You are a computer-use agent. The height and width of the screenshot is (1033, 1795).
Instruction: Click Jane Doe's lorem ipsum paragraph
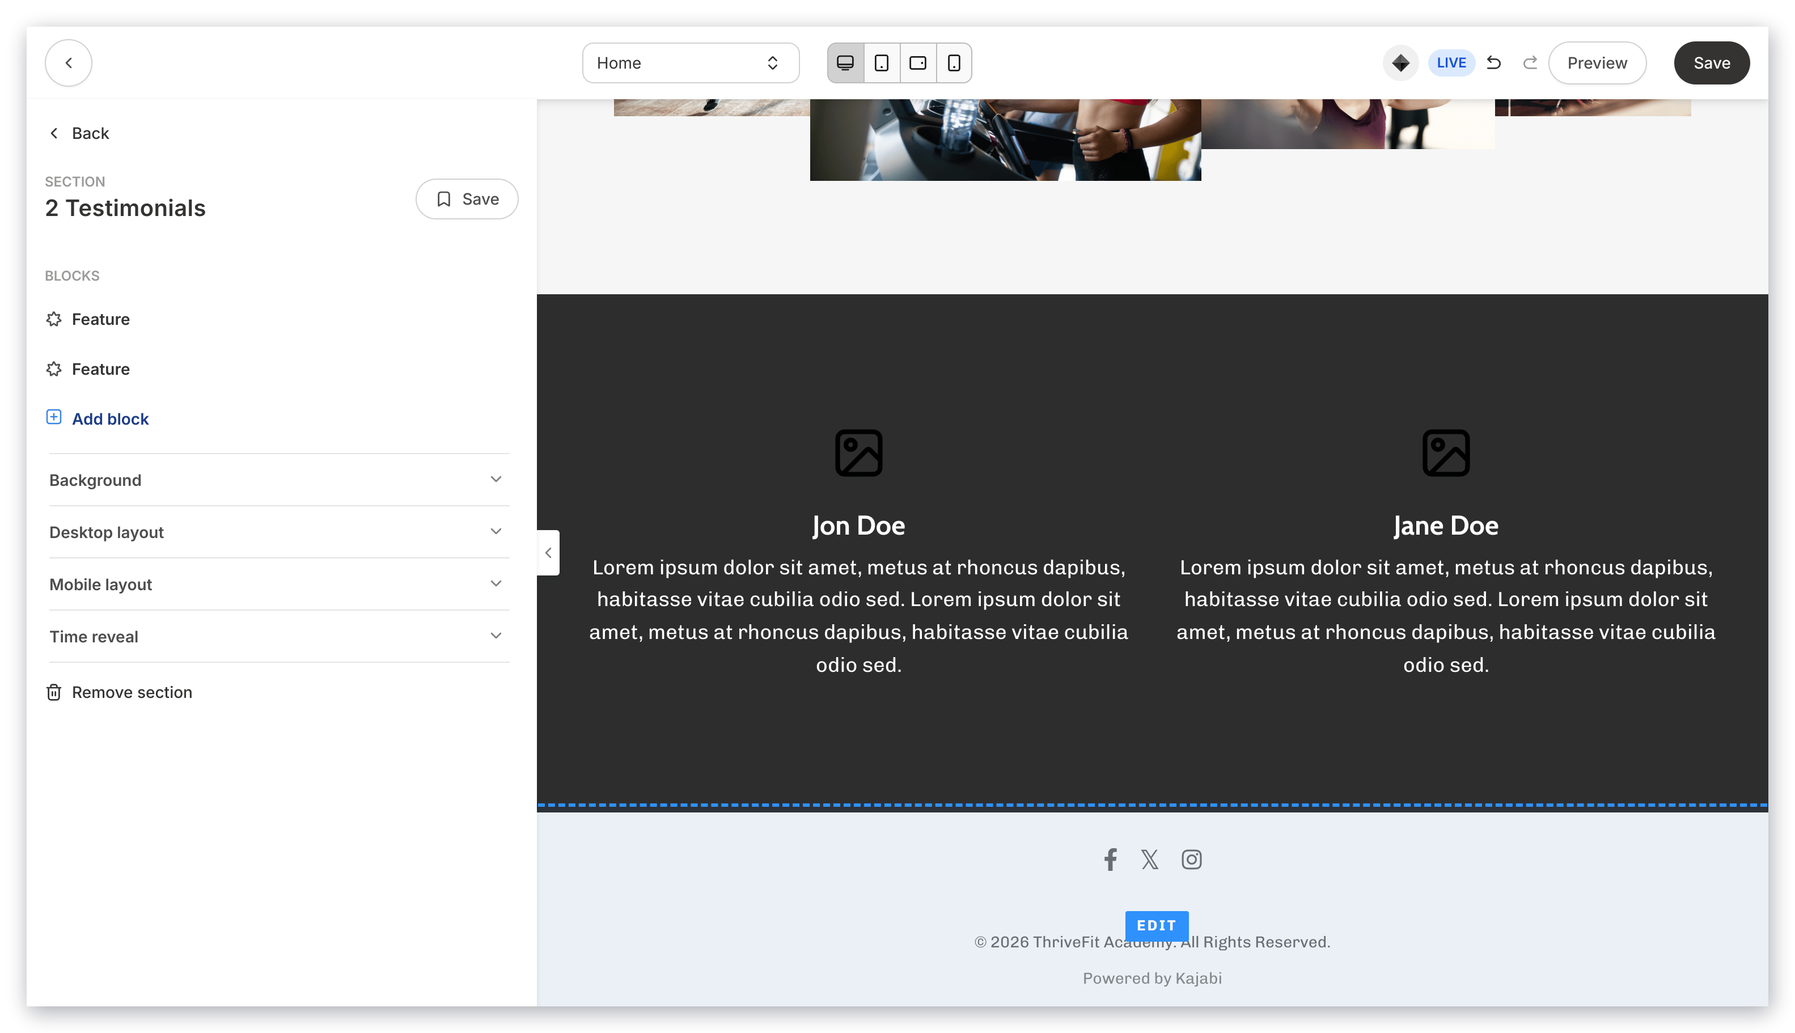click(x=1445, y=616)
